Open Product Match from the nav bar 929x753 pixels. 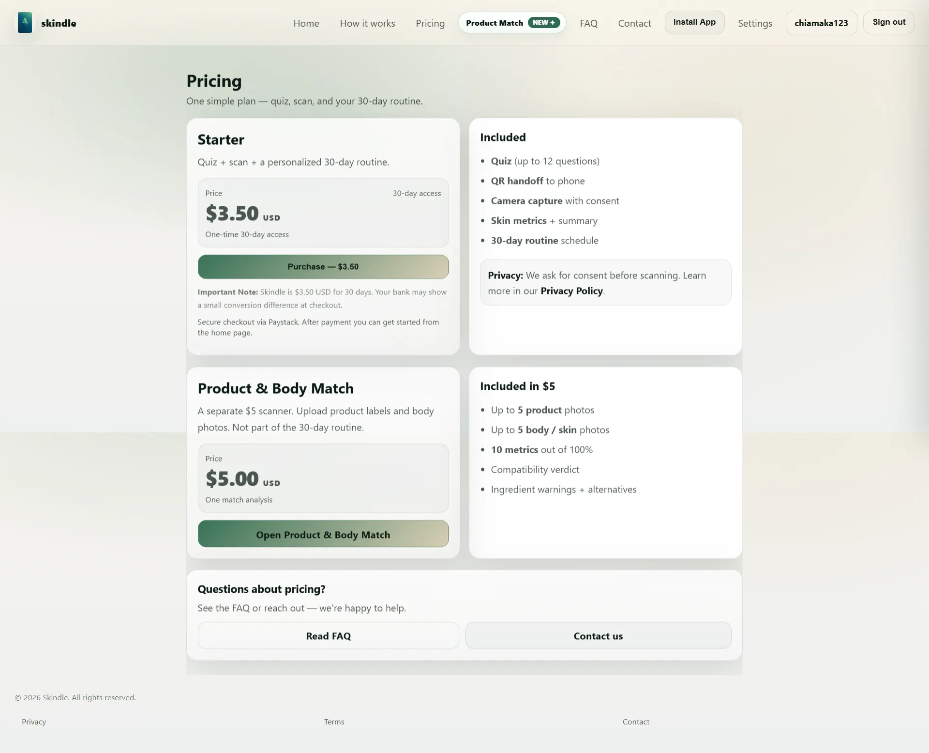(x=512, y=23)
